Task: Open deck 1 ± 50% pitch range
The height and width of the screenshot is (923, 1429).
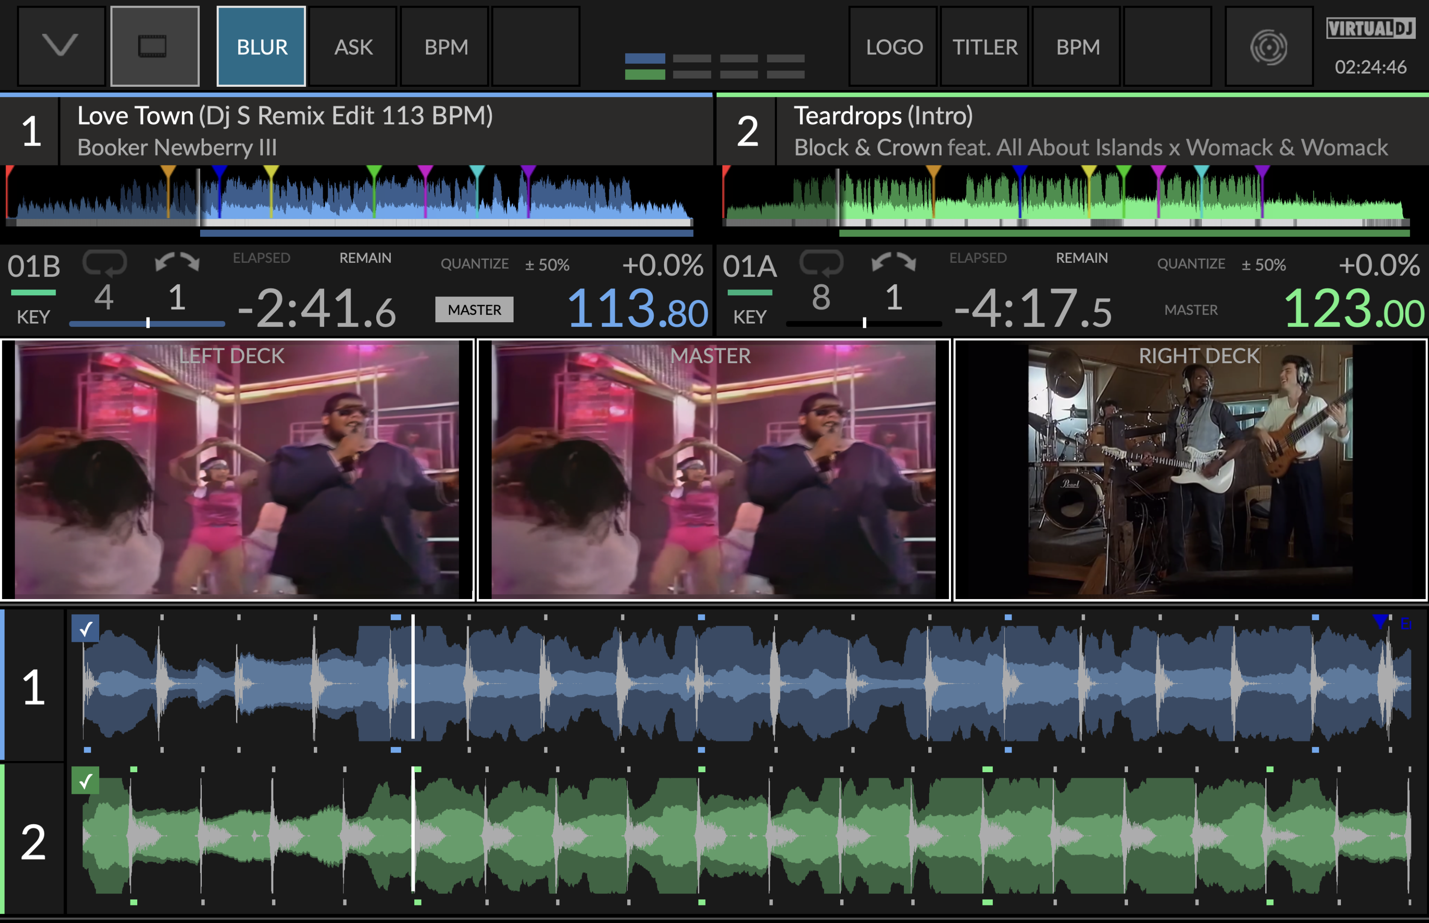Action: (x=547, y=265)
